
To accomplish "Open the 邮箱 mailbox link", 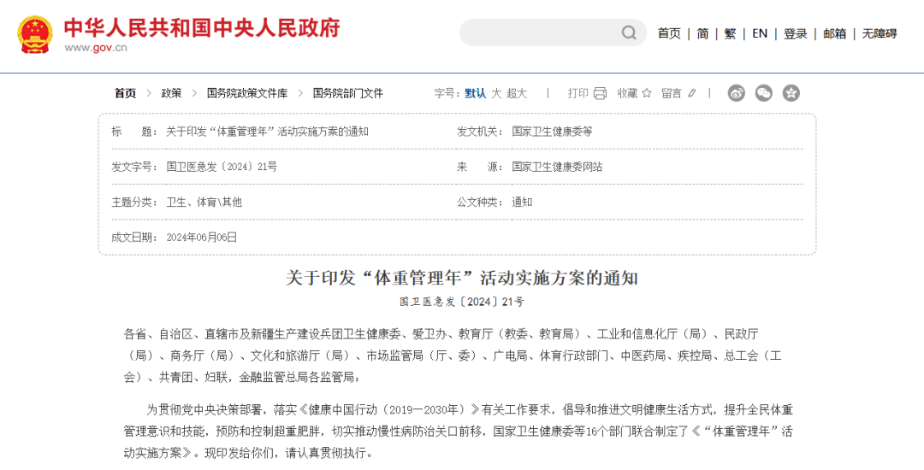I will [834, 33].
